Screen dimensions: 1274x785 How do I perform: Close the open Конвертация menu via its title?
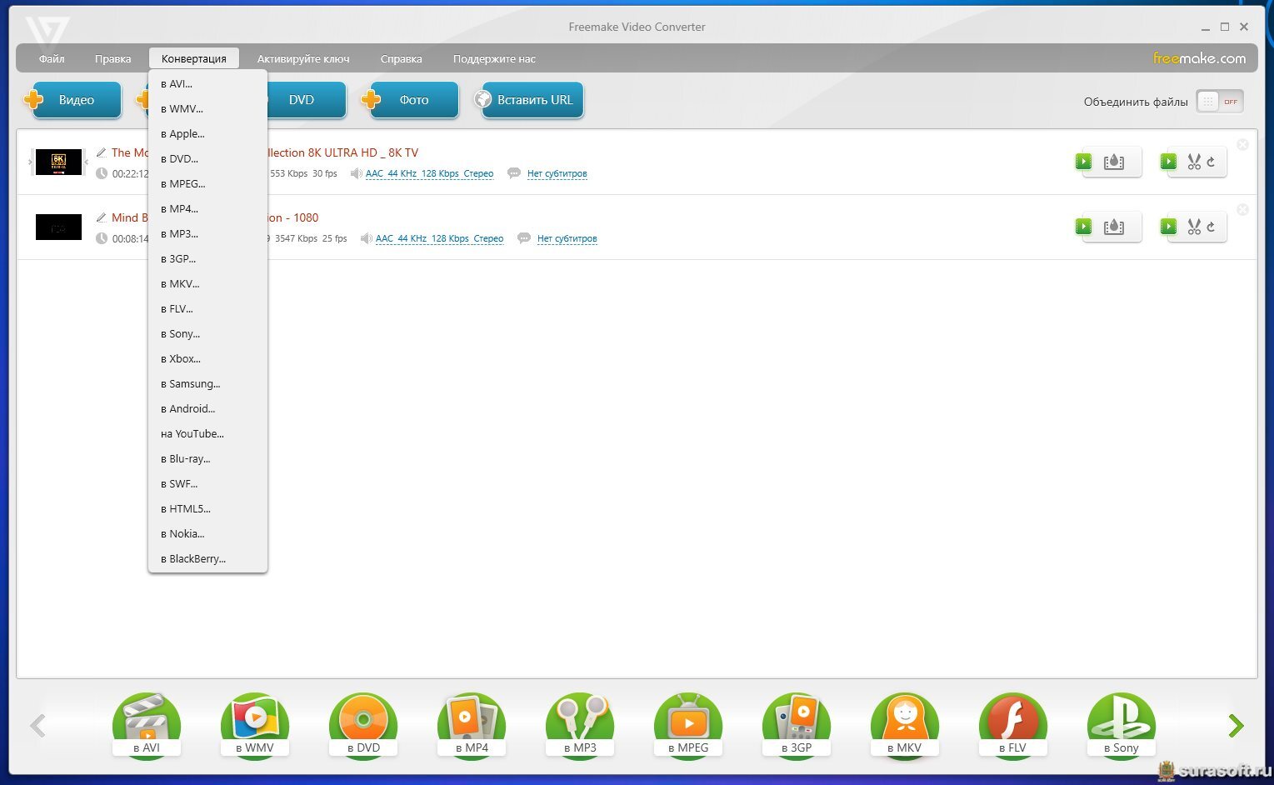194,58
